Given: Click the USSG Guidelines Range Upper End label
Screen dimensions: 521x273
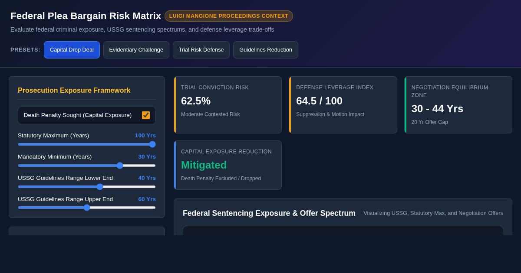Looking at the screenshot, I should coord(66,199).
